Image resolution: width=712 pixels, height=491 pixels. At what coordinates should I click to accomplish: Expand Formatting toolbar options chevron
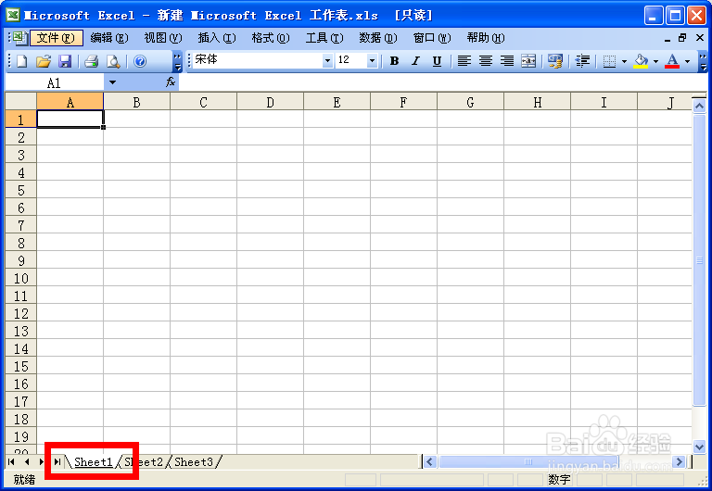[x=703, y=61]
